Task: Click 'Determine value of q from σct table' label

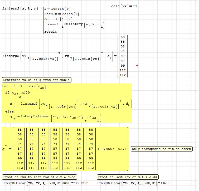Action: tap(37, 80)
